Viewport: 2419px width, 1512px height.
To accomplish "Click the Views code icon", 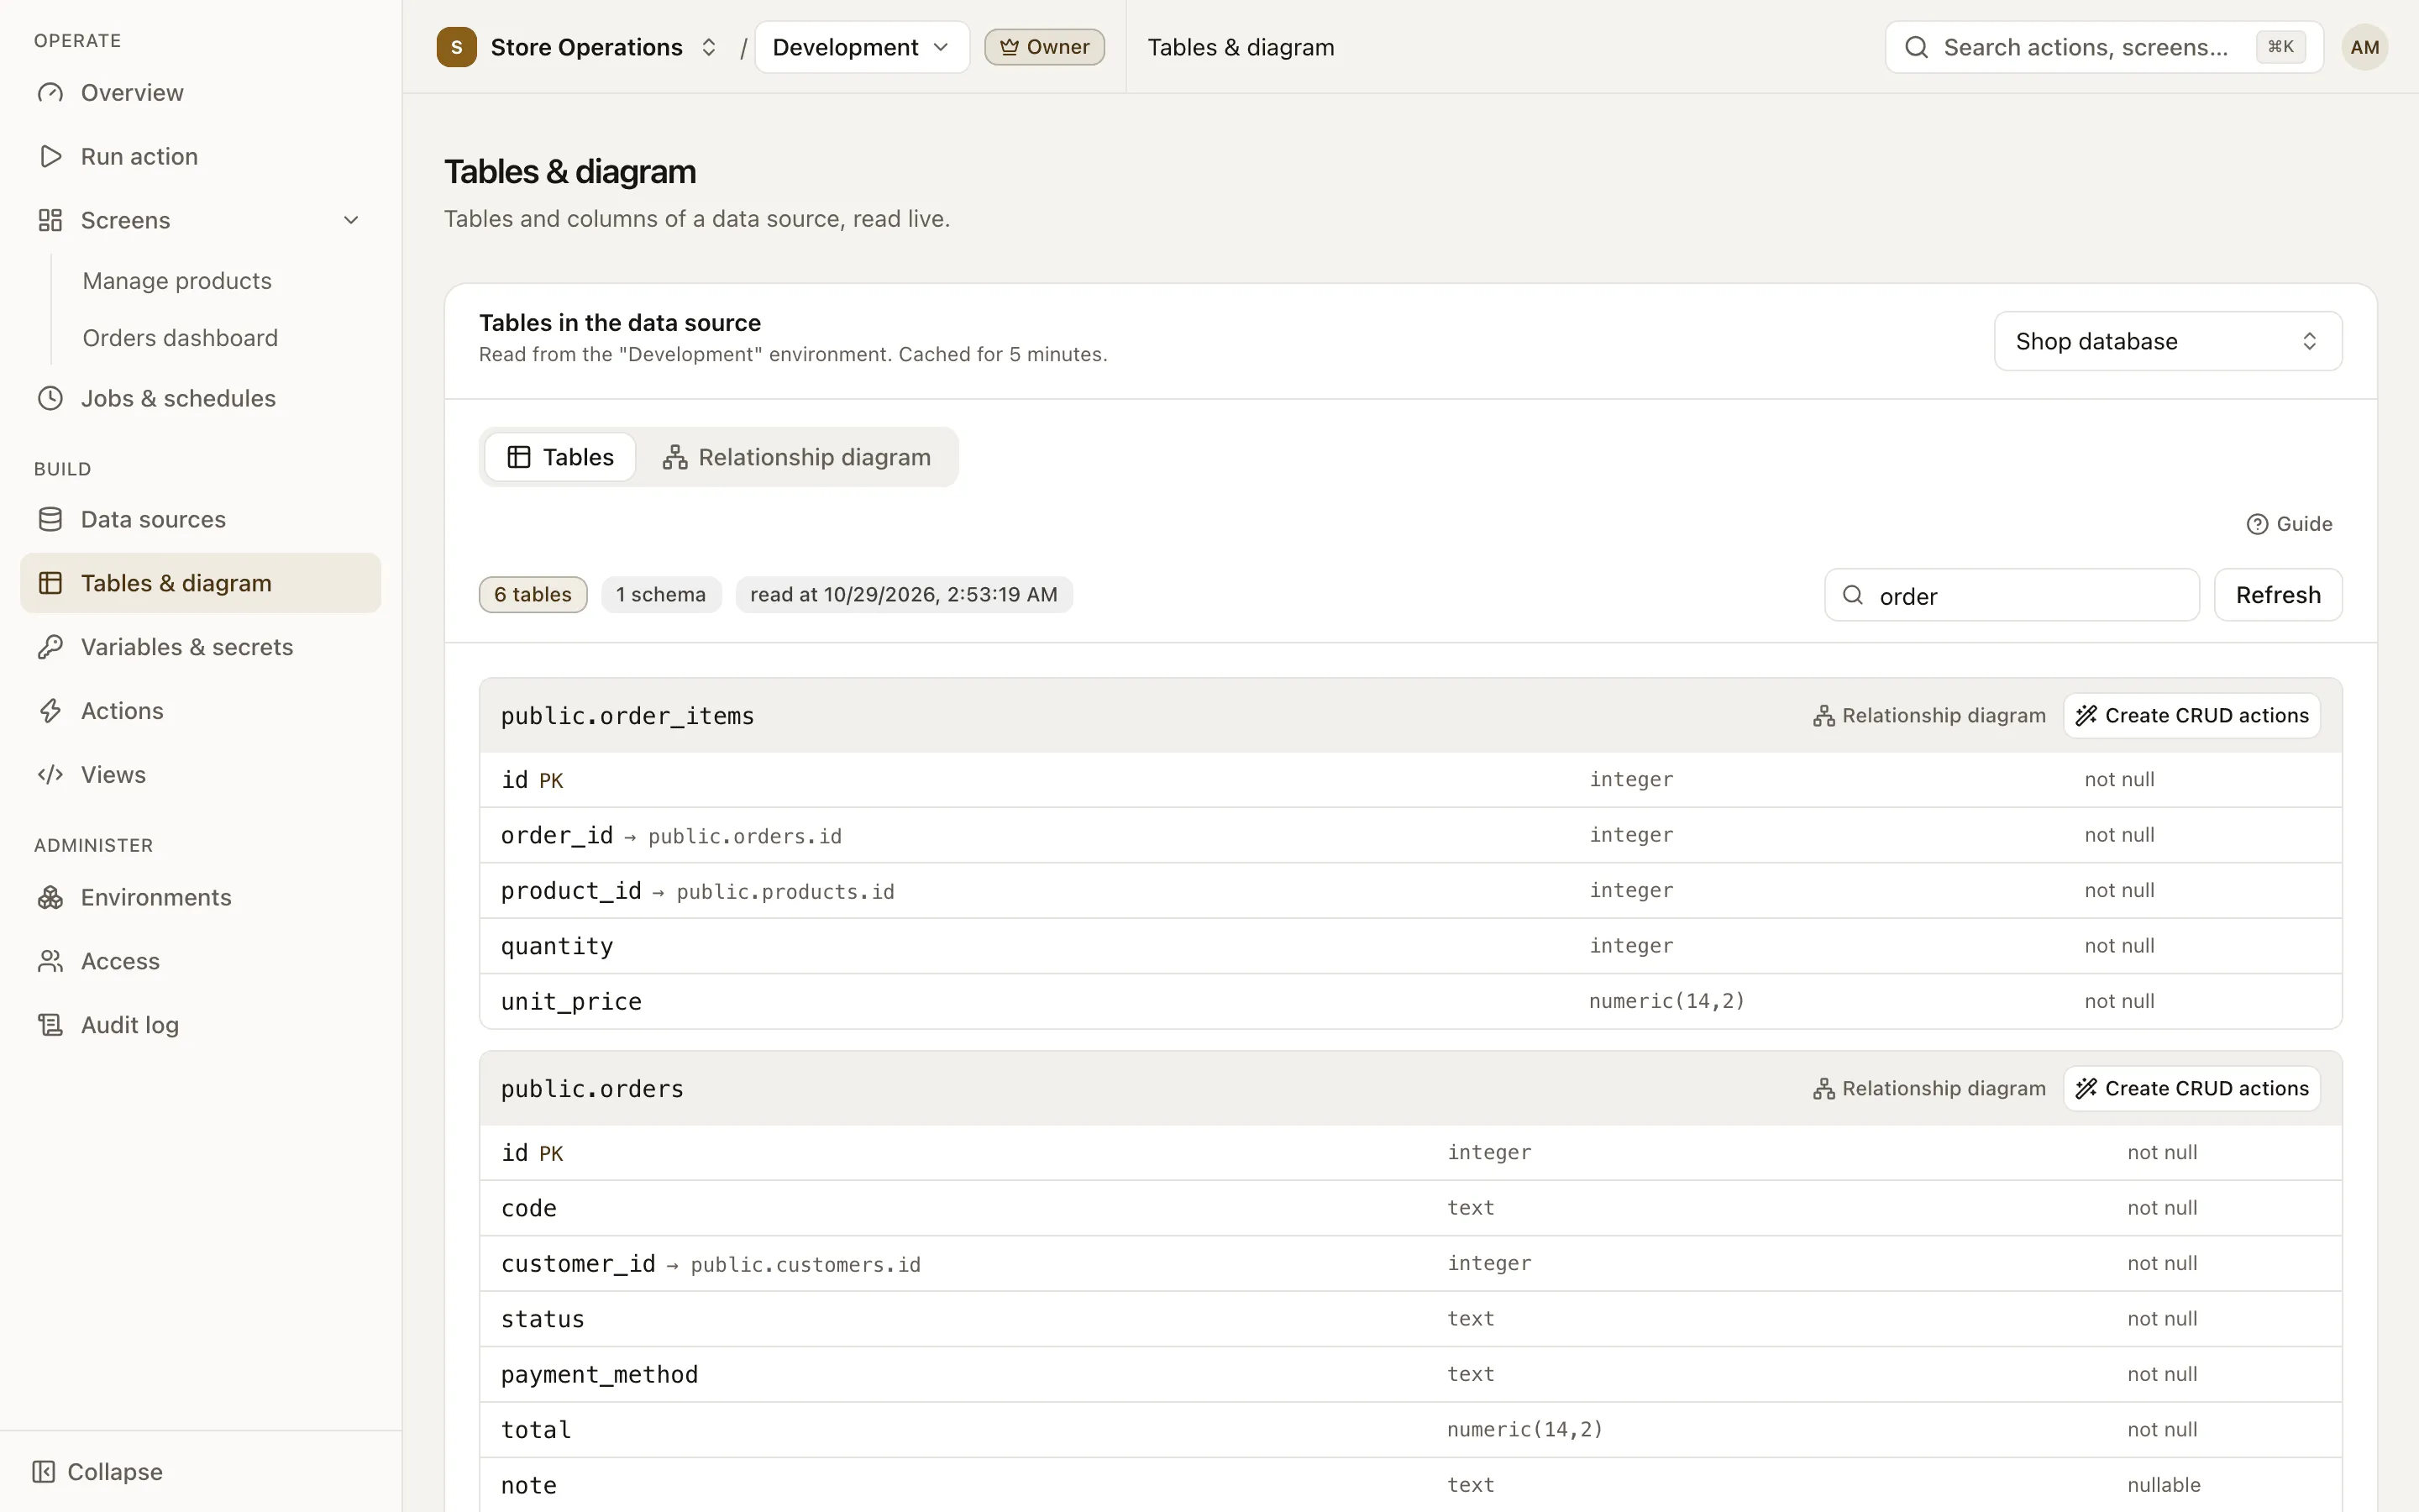I will [x=50, y=775].
